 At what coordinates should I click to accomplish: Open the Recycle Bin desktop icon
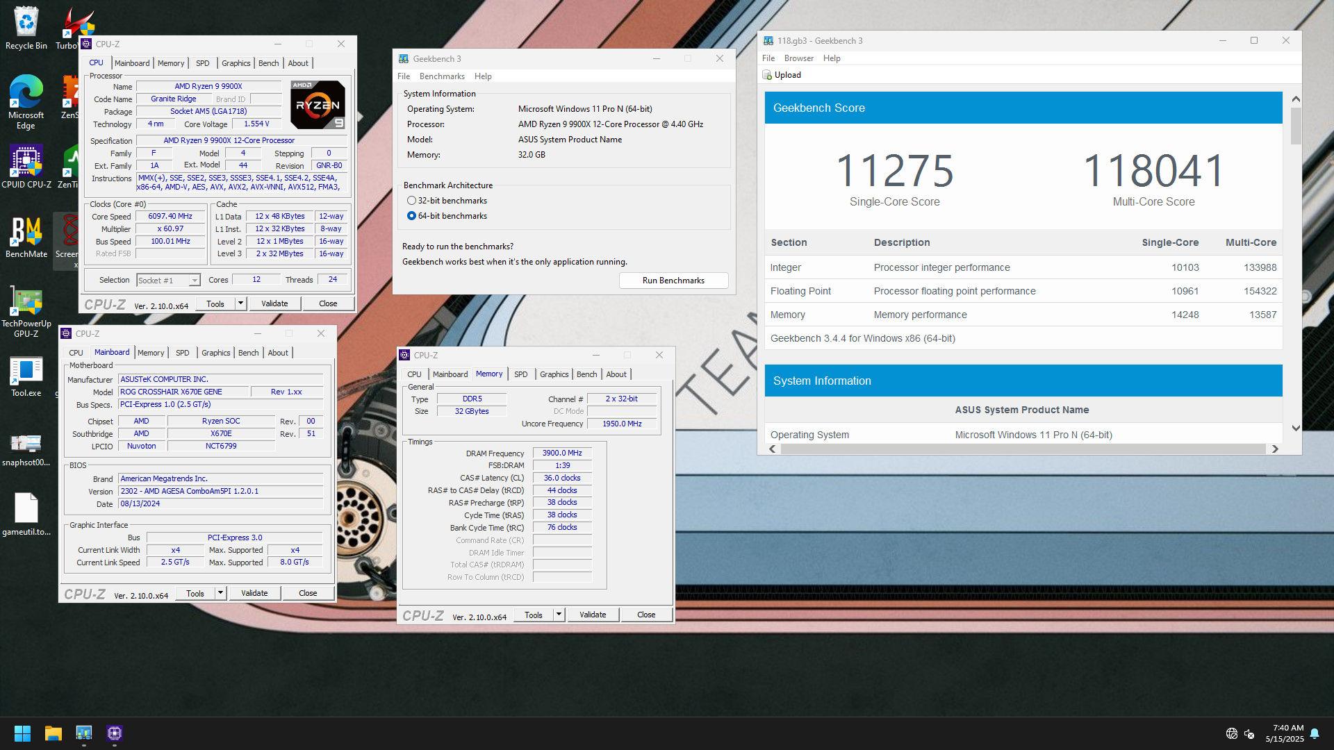[26, 28]
